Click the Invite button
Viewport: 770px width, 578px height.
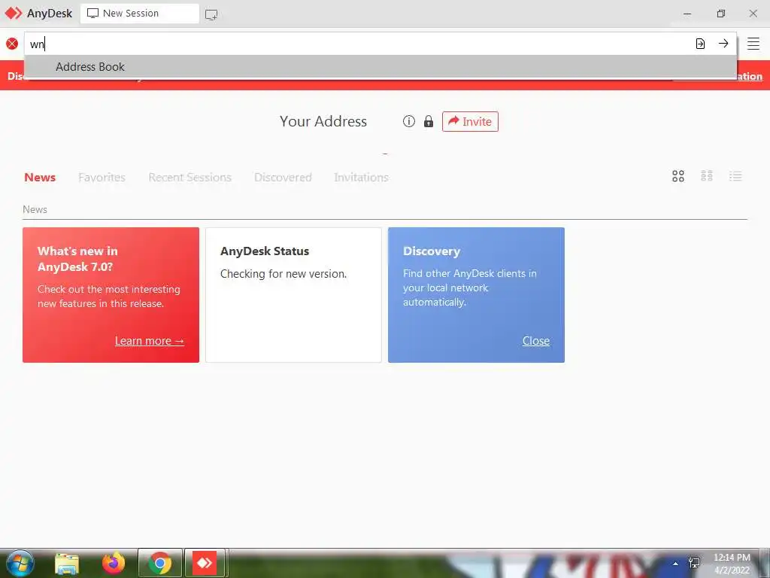tap(470, 121)
